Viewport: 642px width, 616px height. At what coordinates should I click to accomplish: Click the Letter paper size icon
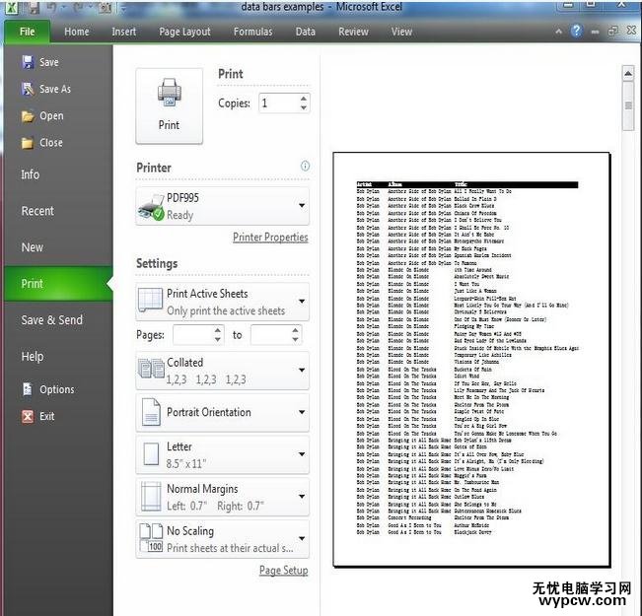pos(151,454)
